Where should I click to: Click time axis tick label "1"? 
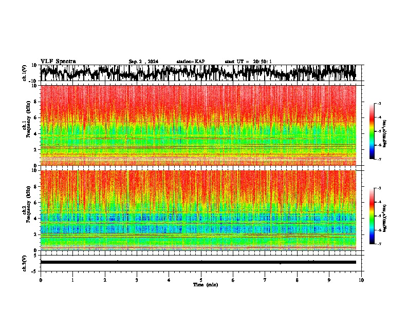(x=72, y=280)
